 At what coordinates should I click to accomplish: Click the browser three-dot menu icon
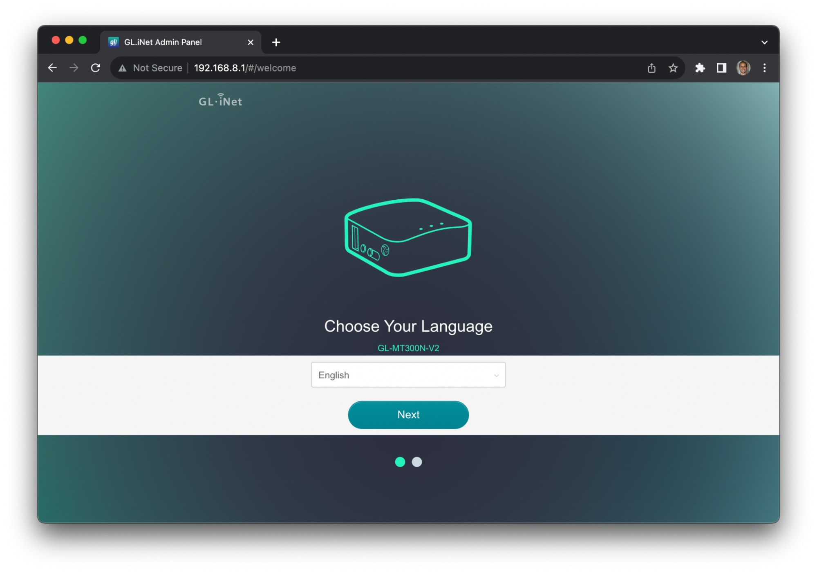(764, 67)
